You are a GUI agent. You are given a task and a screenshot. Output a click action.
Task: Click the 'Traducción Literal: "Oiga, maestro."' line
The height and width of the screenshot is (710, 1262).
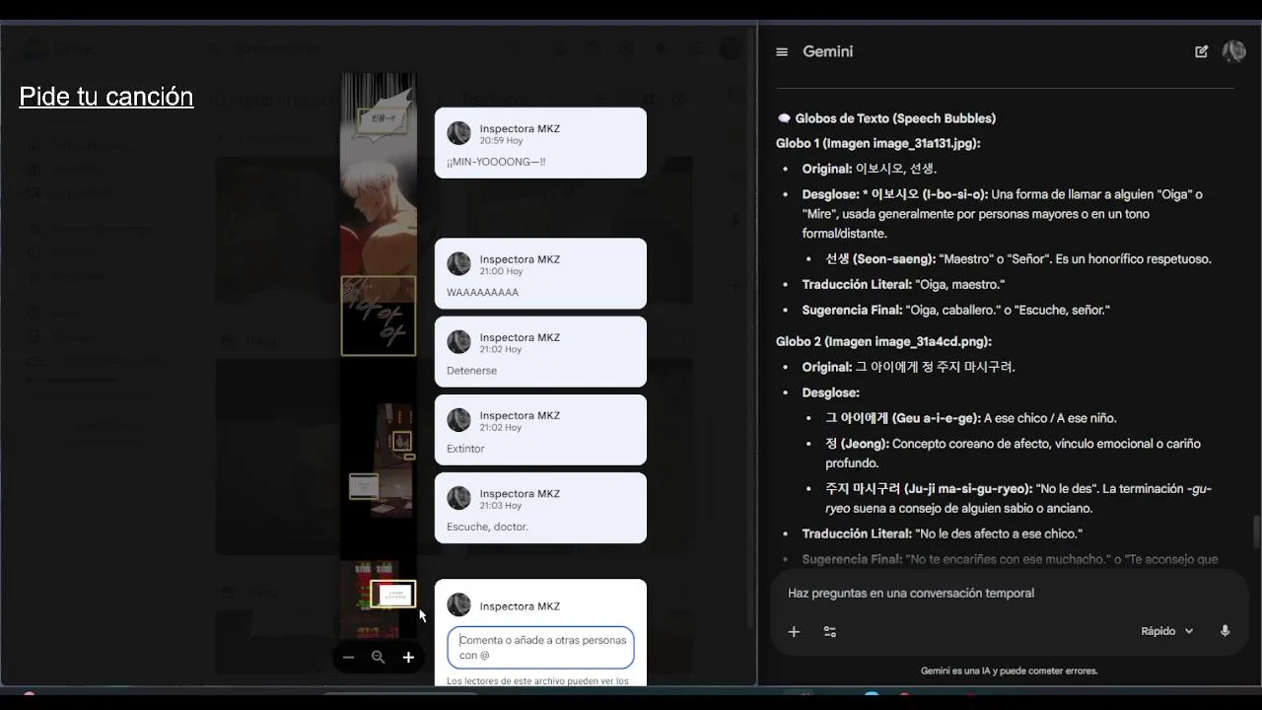(903, 284)
